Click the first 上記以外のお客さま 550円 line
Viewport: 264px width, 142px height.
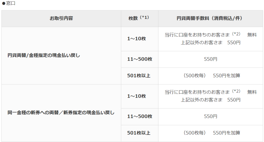(x=211, y=43)
